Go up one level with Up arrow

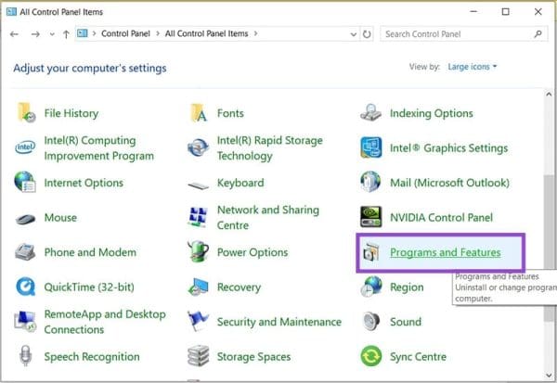tap(66, 34)
